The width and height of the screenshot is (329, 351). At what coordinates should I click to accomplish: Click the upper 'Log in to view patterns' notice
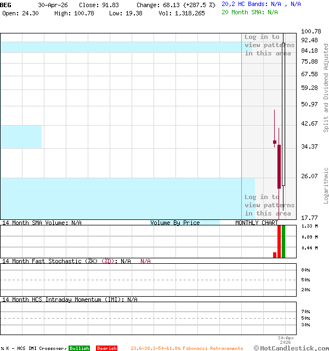[x=269, y=45]
